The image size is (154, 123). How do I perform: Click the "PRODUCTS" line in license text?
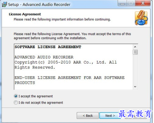tap(25, 83)
